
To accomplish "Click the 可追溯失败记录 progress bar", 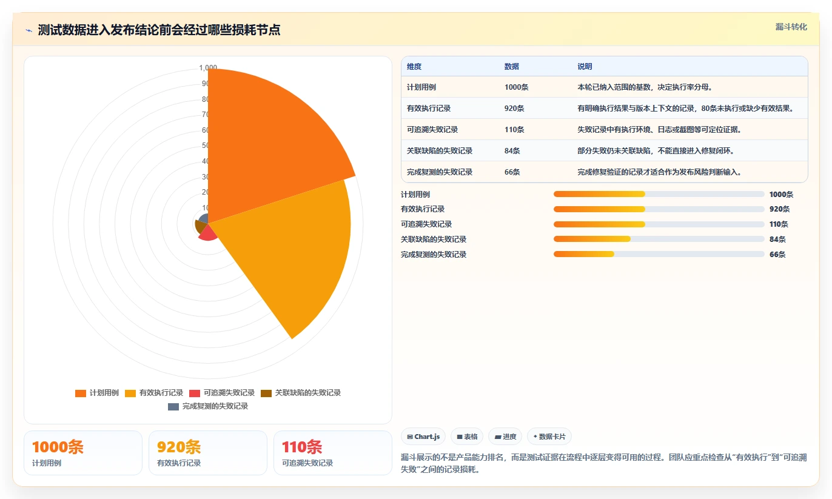I will click(659, 224).
